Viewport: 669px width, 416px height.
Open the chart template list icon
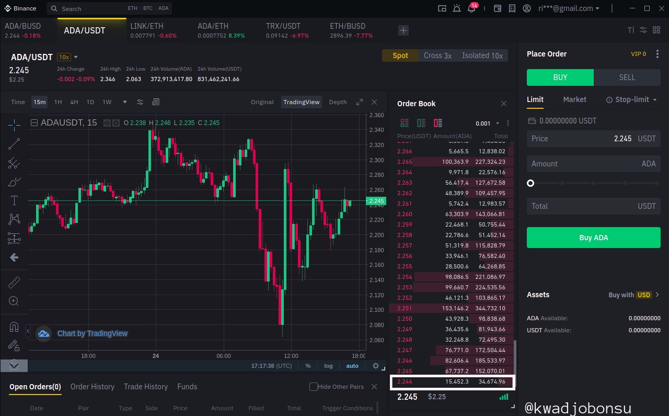(x=156, y=102)
